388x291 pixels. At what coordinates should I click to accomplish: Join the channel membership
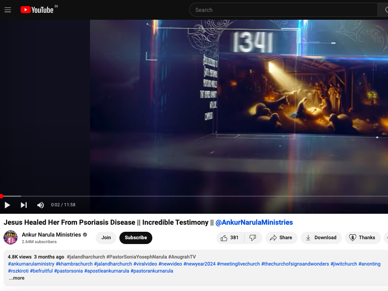point(106,237)
